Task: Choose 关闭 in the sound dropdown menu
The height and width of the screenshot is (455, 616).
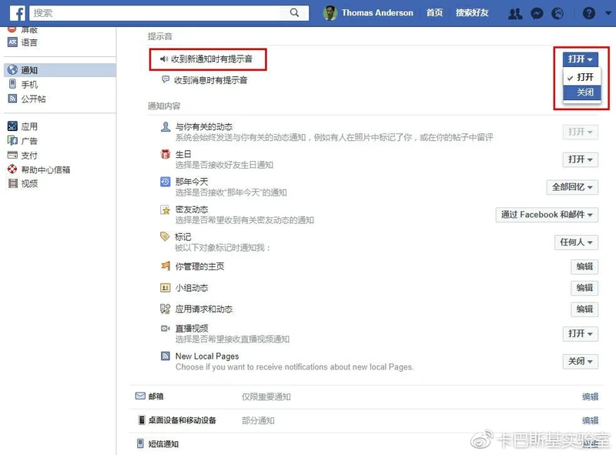Action: coord(582,92)
